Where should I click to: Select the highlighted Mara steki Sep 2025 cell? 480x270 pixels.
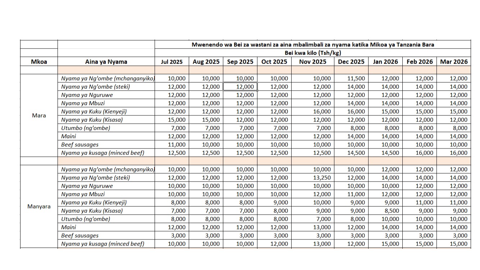coord(240,87)
